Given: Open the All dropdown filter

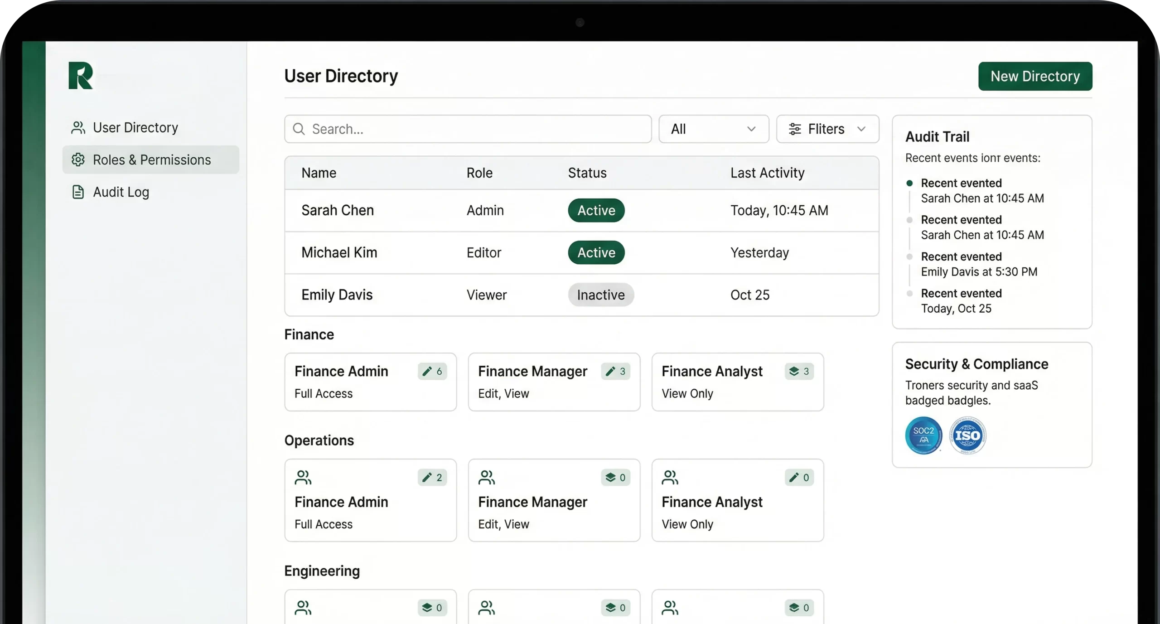Looking at the screenshot, I should (x=713, y=129).
